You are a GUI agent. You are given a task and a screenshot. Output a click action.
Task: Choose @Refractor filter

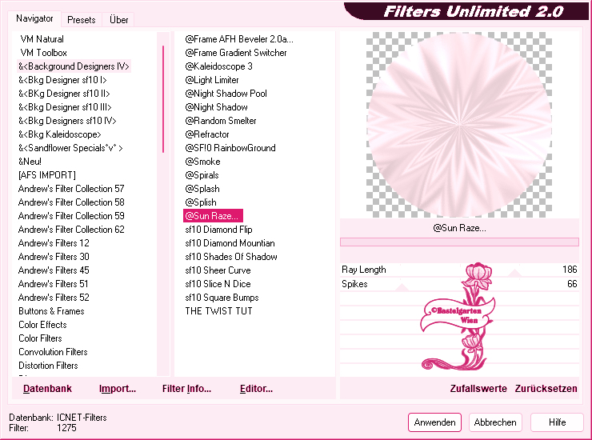click(x=207, y=134)
